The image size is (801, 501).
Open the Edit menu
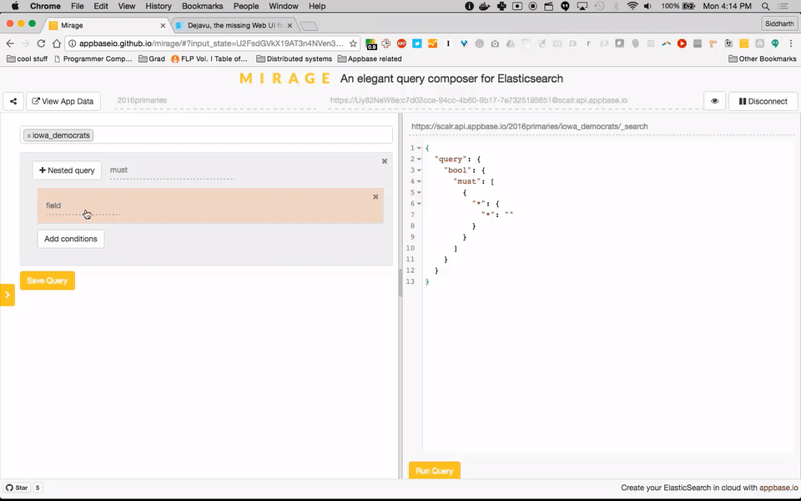tap(101, 6)
